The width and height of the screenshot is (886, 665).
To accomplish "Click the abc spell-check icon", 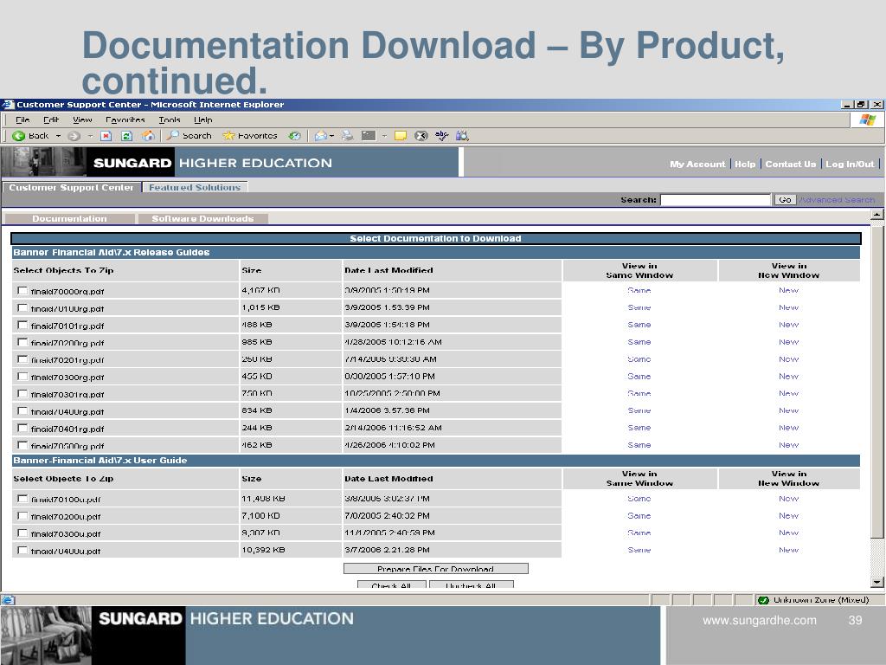I will (441, 136).
